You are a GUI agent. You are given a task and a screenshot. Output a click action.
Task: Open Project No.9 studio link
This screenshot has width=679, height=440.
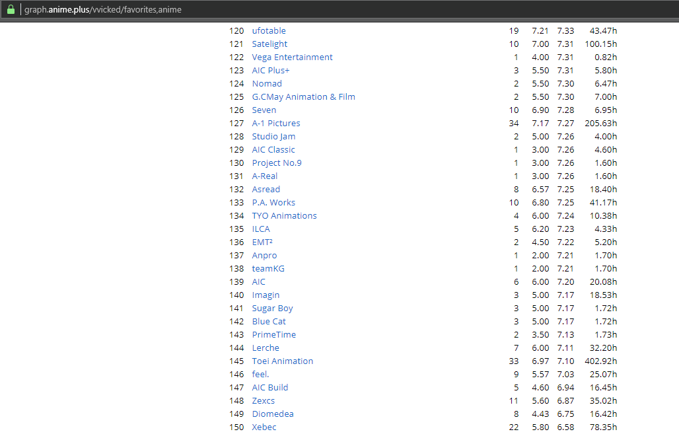tap(277, 163)
